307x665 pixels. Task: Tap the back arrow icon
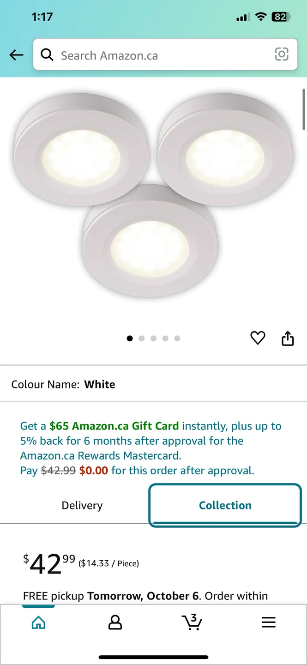click(16, 55)
